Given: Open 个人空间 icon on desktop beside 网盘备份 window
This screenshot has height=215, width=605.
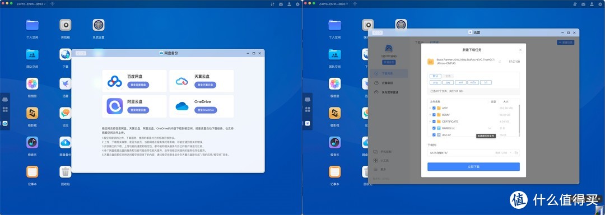Looking at the screenshot, I should (x=32, y=25).
